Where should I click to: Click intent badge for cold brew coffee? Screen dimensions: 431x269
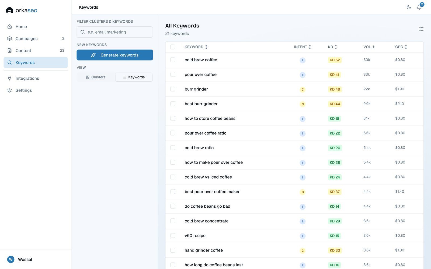pos(303,60)
